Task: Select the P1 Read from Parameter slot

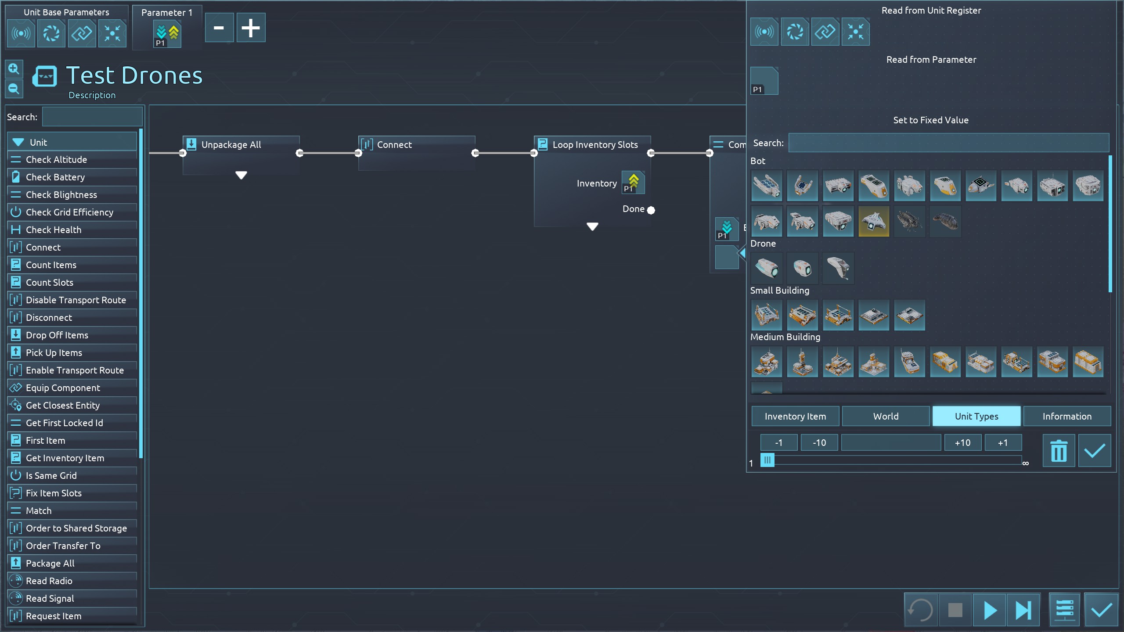Action: click(764, 81)
